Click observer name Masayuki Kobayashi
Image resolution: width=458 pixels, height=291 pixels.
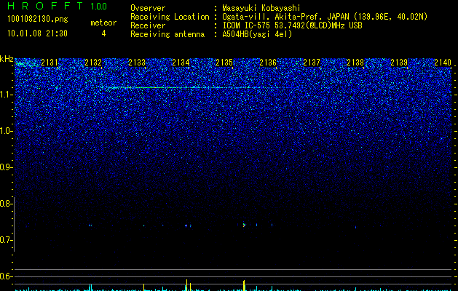(x=261, y=8)
